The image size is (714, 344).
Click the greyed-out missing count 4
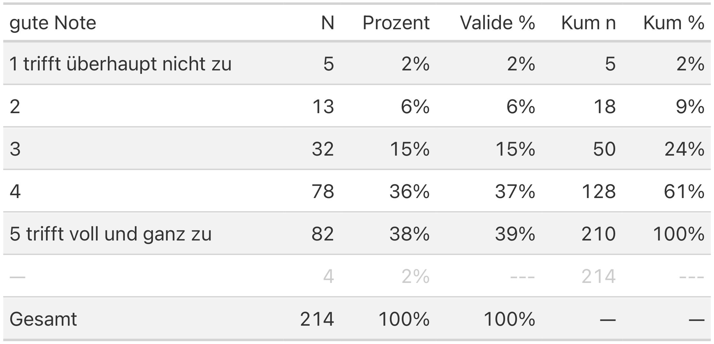(328, 276)
